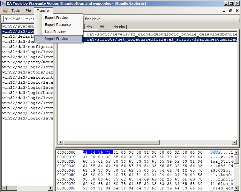Minimize the inner Bundle Explorer child window
This screenshot has width=241, height=192.
pyautogui.click(x=223, y=11)
